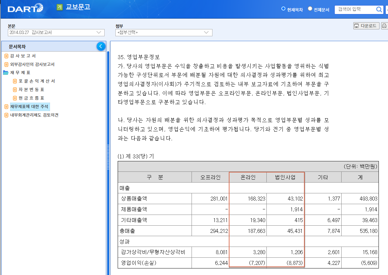Click the 535,180 total sales cell
Image resolution: width=388 pixels, height=275 pixels.
point(360,231)
